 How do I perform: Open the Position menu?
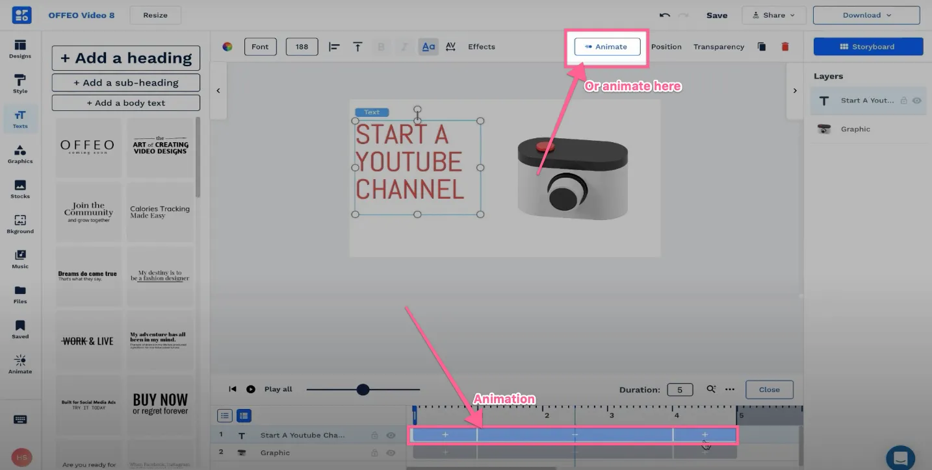[x=666, y=47]
